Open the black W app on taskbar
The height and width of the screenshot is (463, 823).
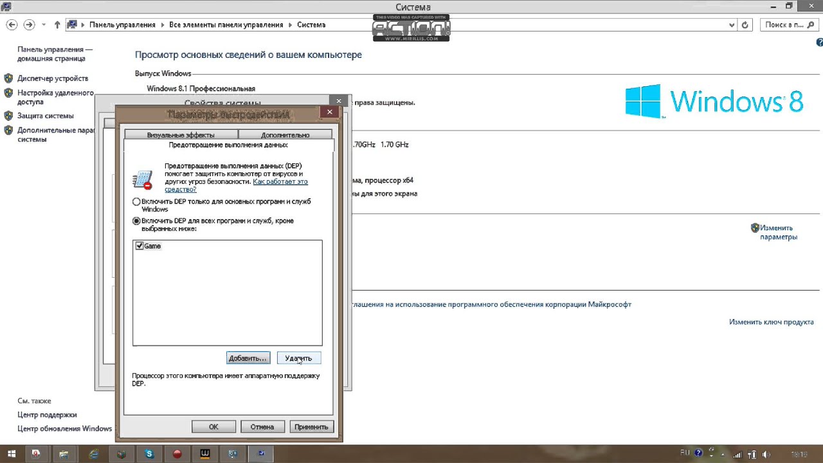point(206,453)
